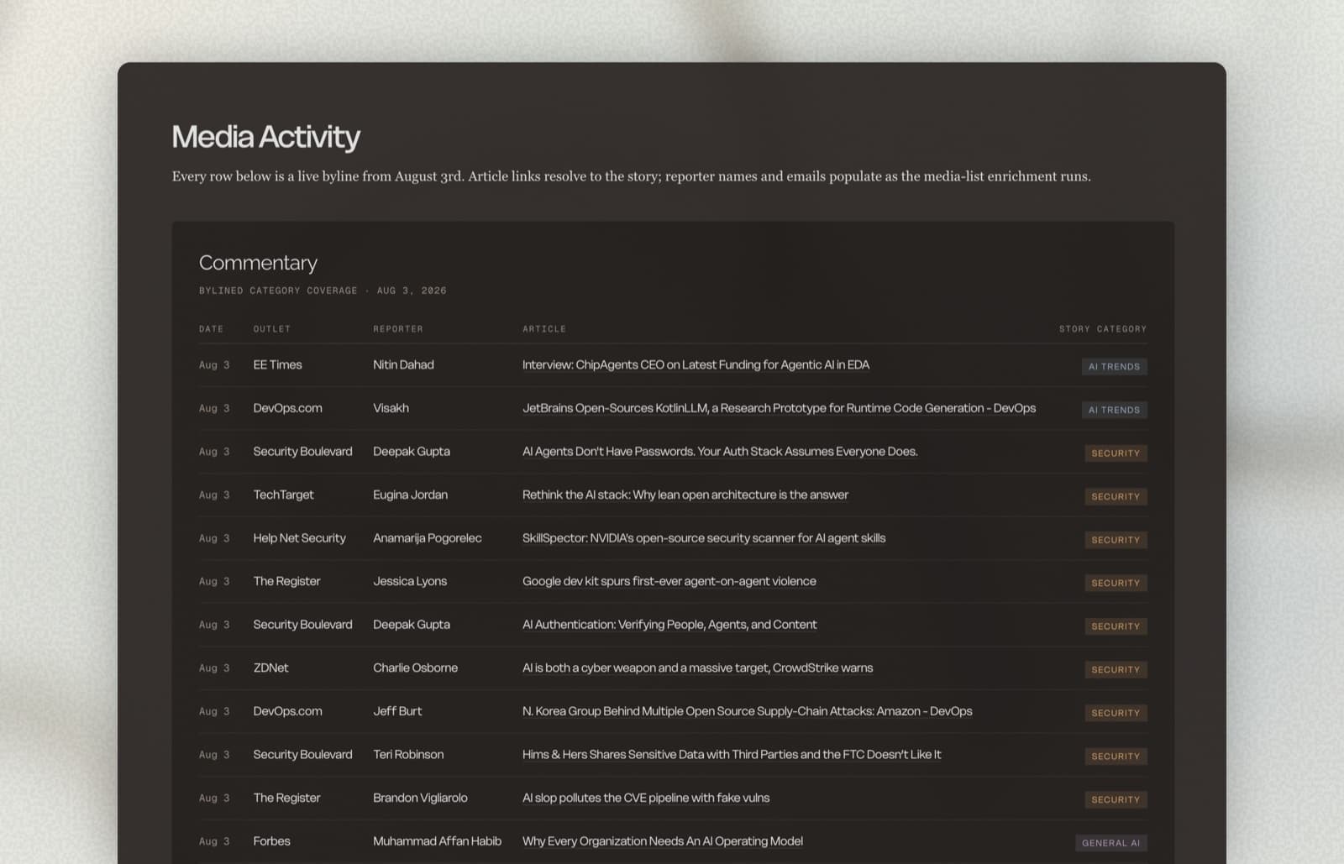This screenshot has width=1344, height=864.
Task: Open the ChipAgents CEO interview article link
Action: [x=696, y=365]
